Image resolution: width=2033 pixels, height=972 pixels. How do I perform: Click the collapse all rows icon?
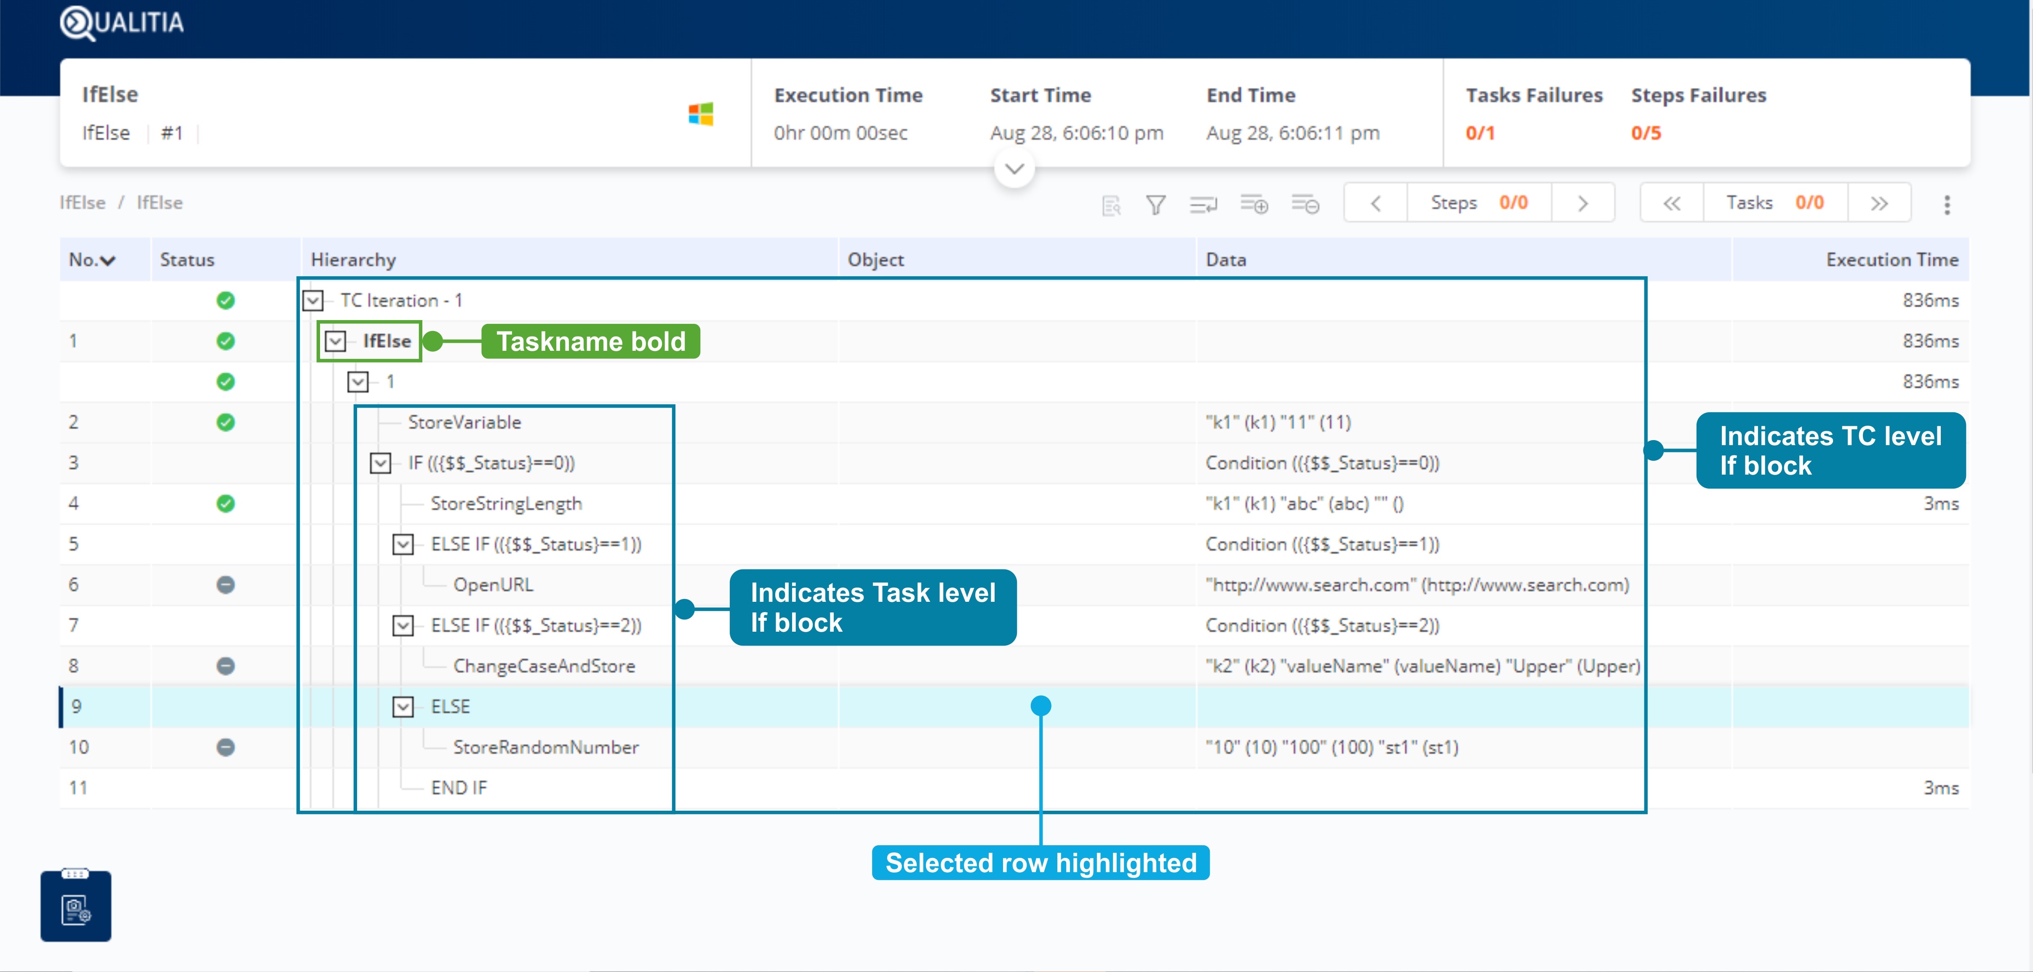tap(1305, 205)
